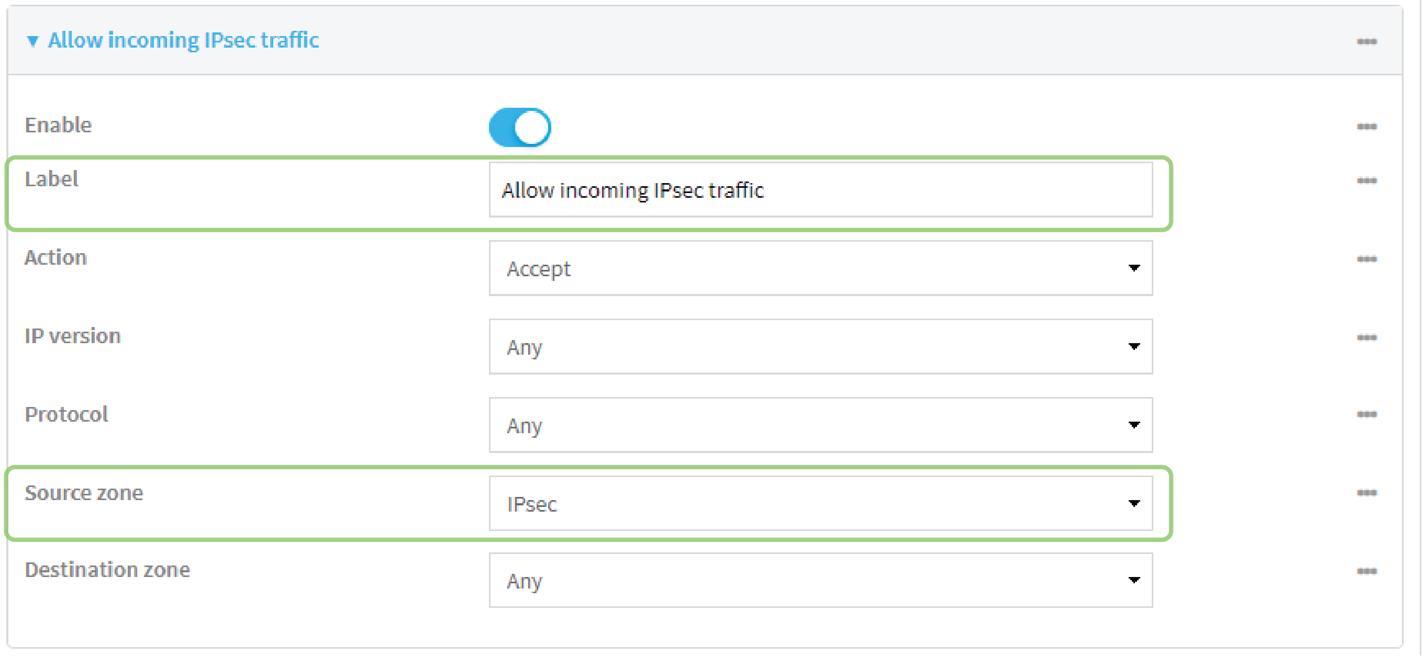1425x656 pixels.
Task: Expand the Destination zone dropdown
Action: [x=820, y=580]
